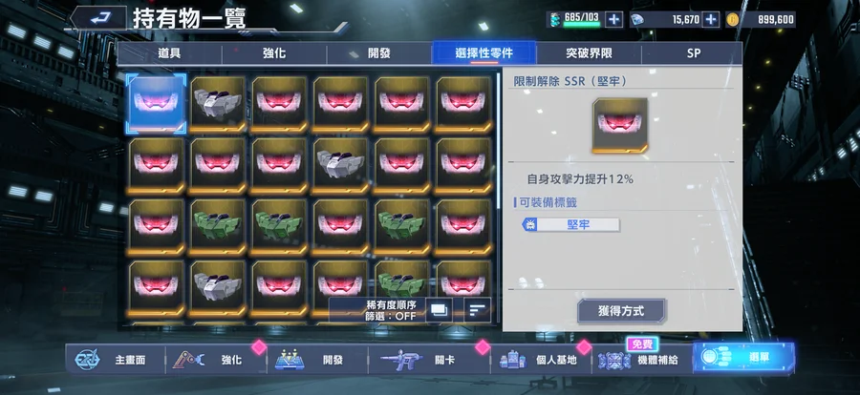Toggle the 篩選 OFF filter setting
This screenshot has height=395, width=860.
pyautogui.click(x=391, y=316)
